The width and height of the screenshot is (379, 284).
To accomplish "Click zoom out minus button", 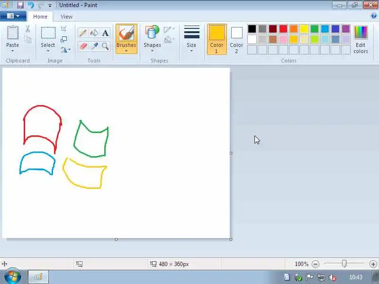I will [316, 264].
